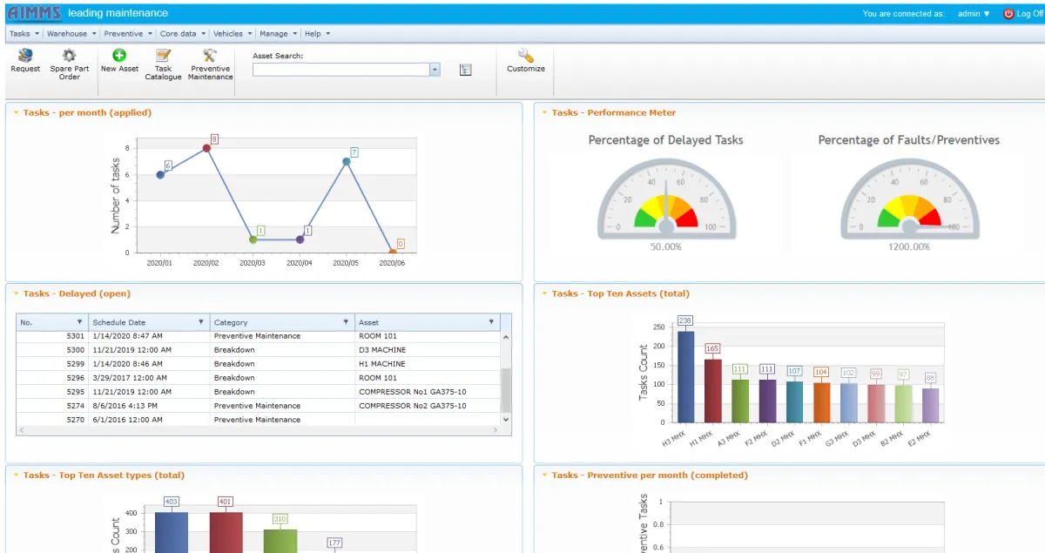1045x553 pixels.
Task: Collapse the Tasks - per month panel
Action: (16, 112)
